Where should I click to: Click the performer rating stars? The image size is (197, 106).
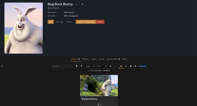pyautogui.click(x=53, y=8)
